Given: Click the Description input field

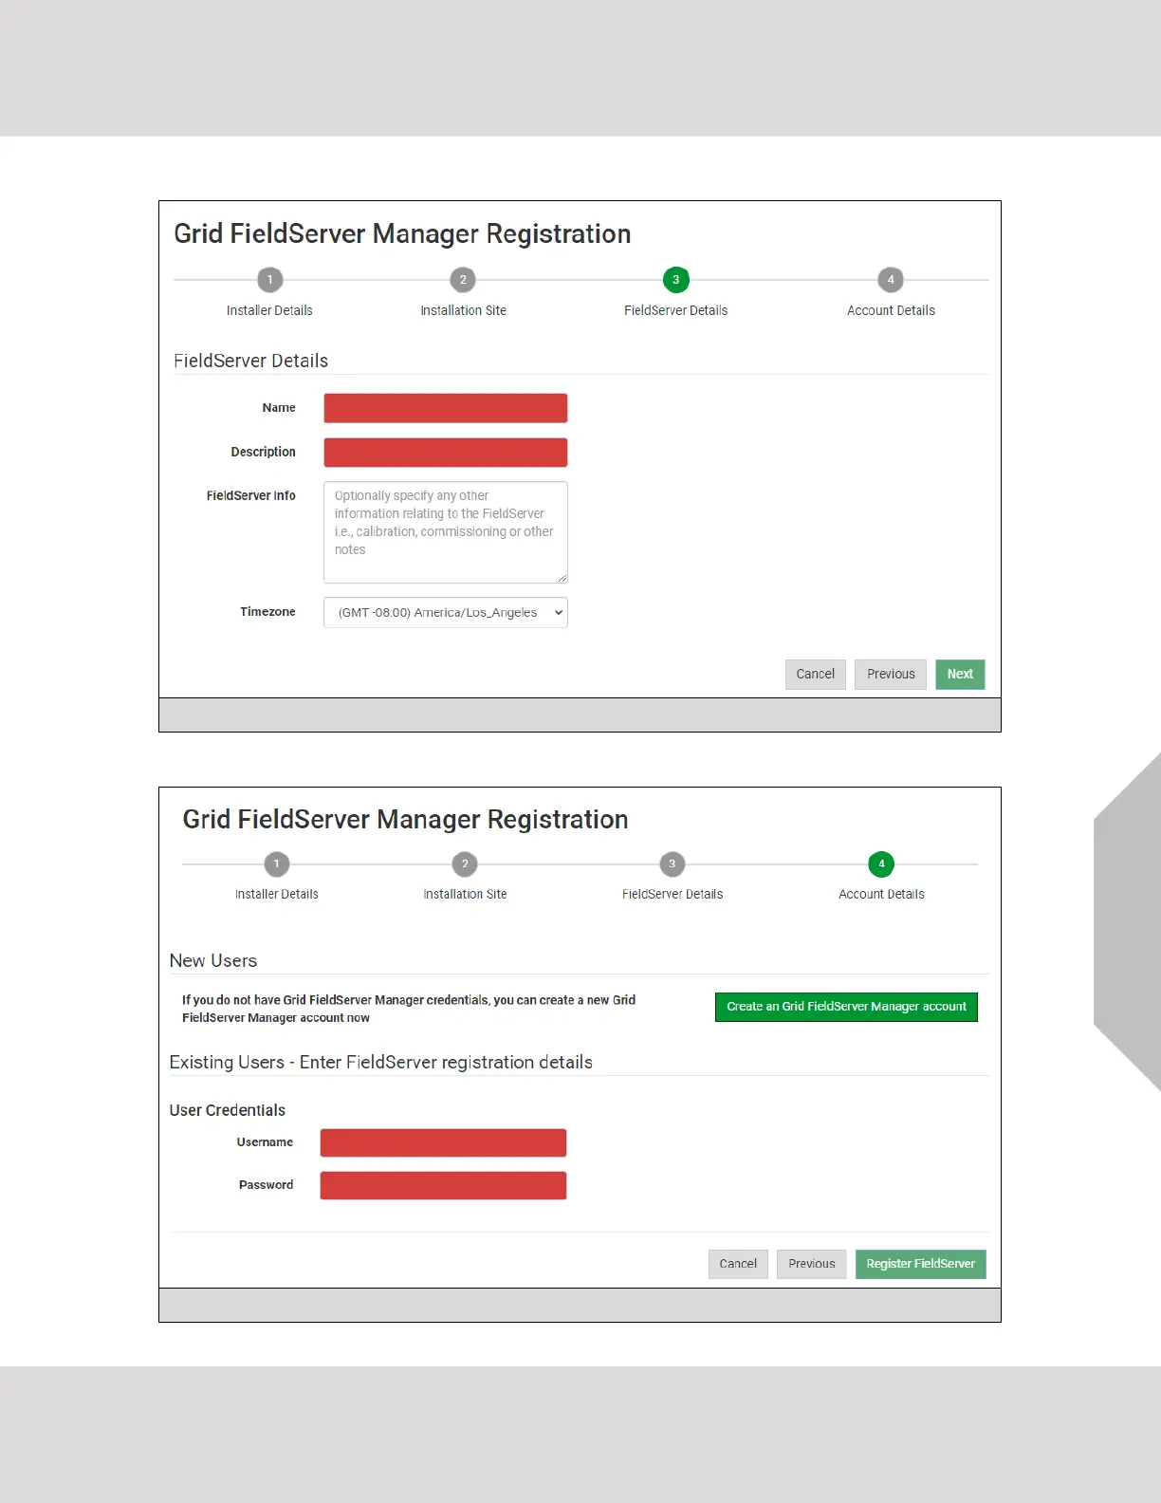Looking at the screenshot, I should coord(446,453).
